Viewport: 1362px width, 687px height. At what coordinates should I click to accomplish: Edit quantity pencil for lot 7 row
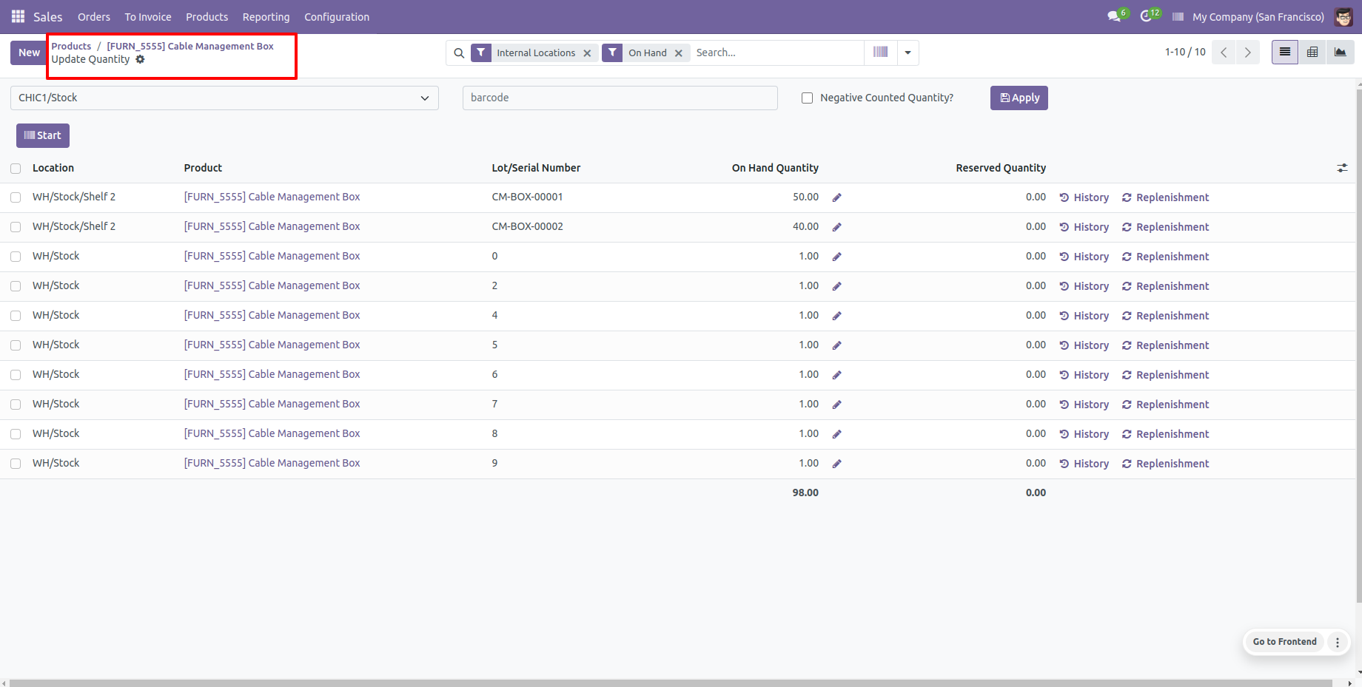pos(836,405)
